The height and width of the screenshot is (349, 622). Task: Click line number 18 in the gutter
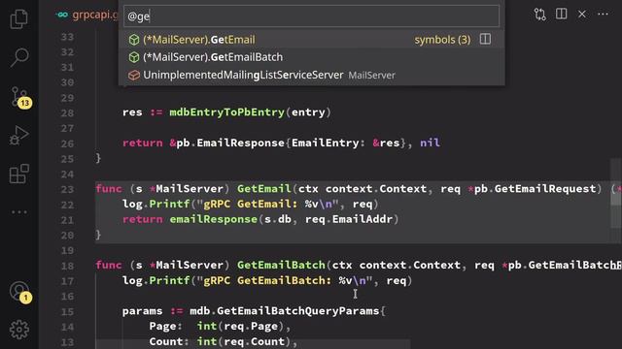pos(67,266)
